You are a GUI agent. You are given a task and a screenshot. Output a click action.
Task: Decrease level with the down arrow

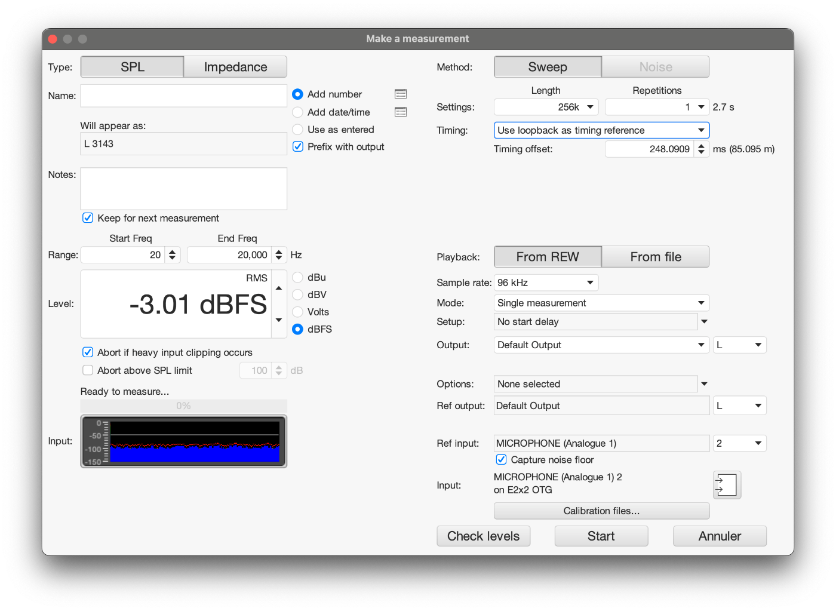(279, 320)
